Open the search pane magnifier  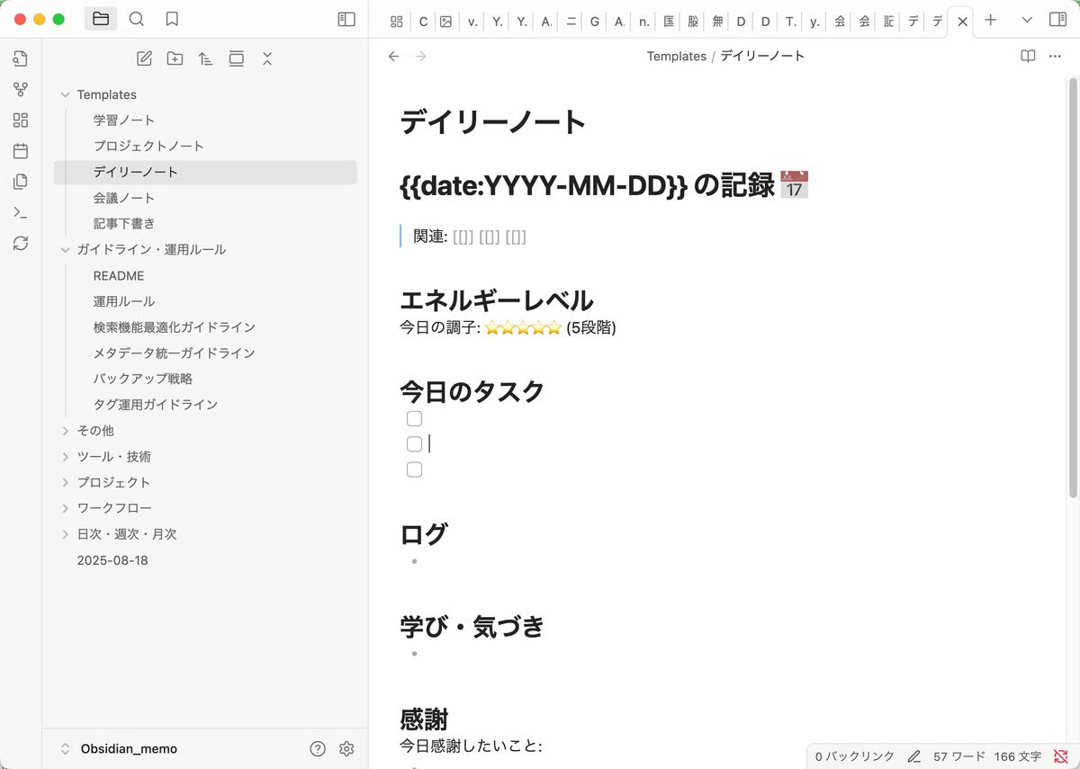pos(136,19)
